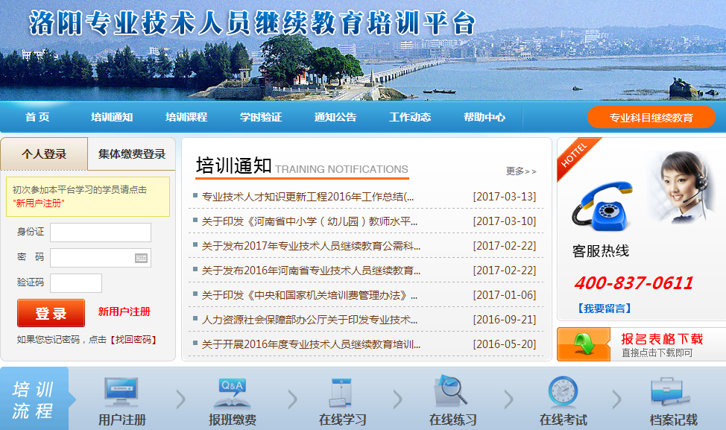This screenshot has width=726, height=430.
Task: Open 培训课程 in the navigation bar
Action: (x=186, y=117)
